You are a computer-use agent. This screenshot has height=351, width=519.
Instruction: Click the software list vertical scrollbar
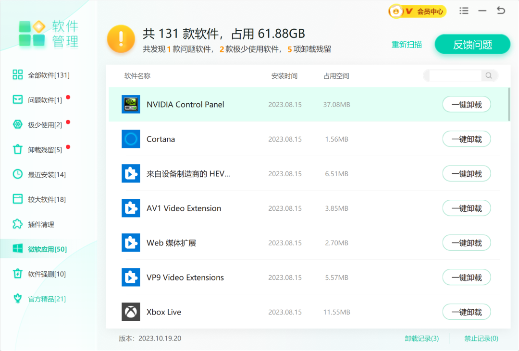[x=509, y=104]
